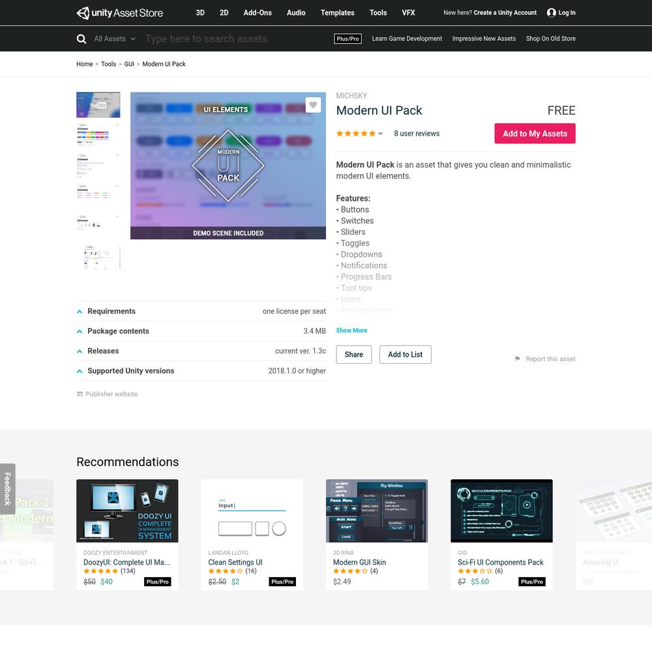Open Publisher website link

point(111,394)
